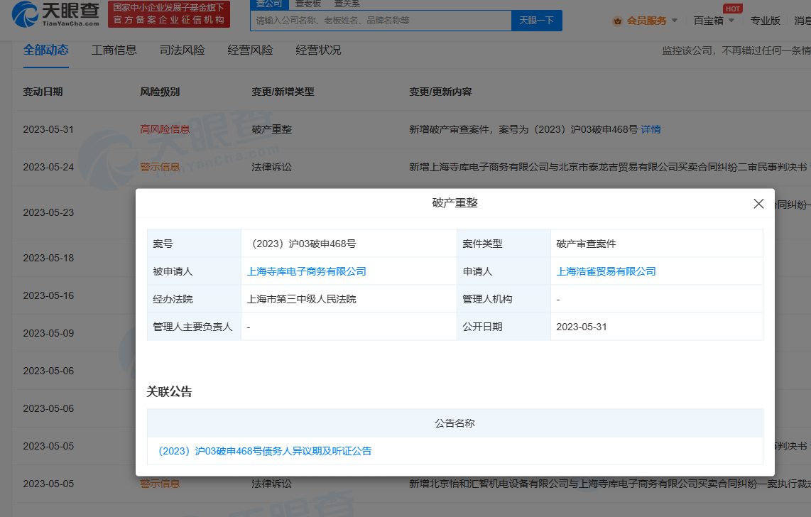Switch to the 查关系 search tab
Screen dimensions: 811x517
point(346,4)
